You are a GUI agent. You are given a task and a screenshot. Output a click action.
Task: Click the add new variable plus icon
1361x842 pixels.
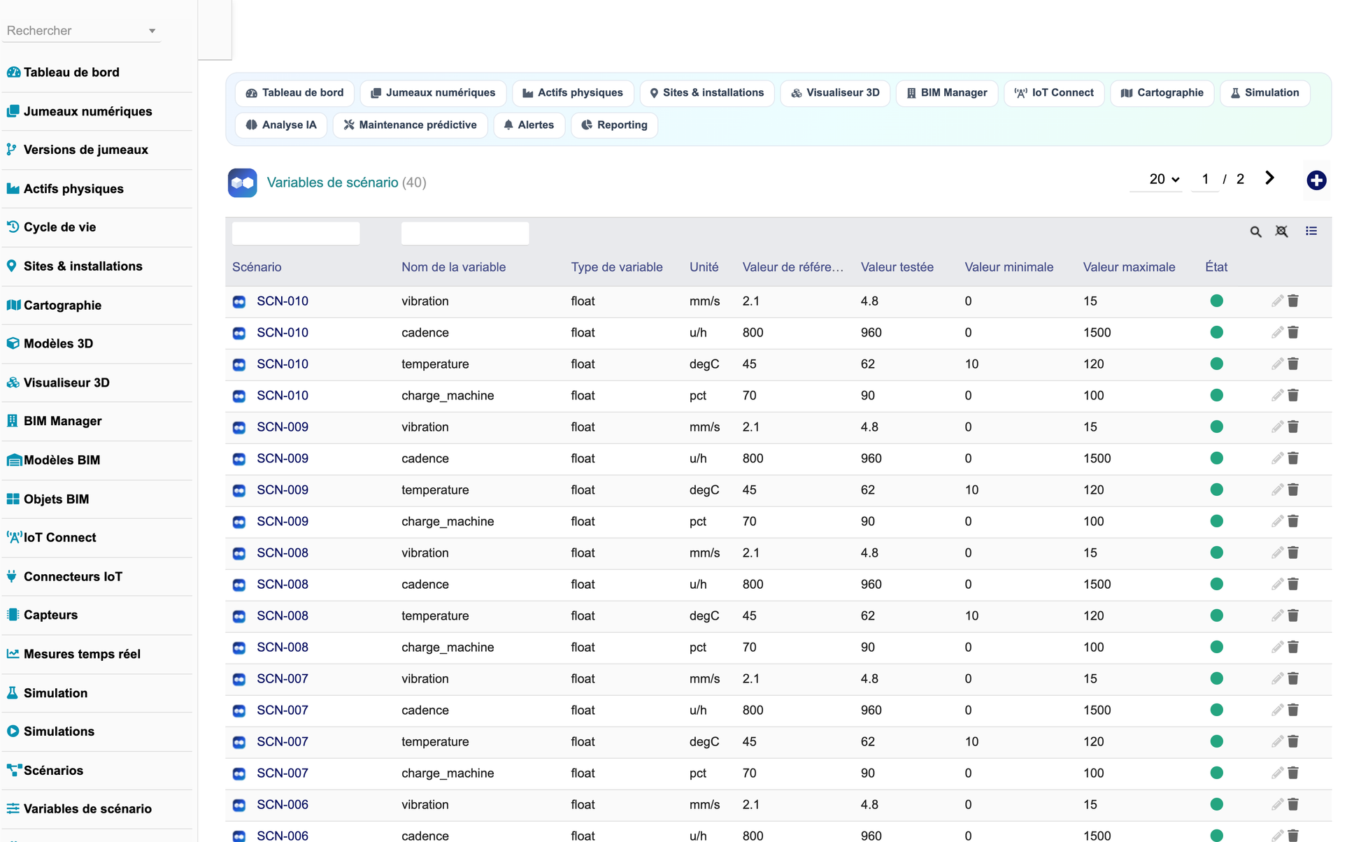pyautogui.click(x=1316, y=180)
